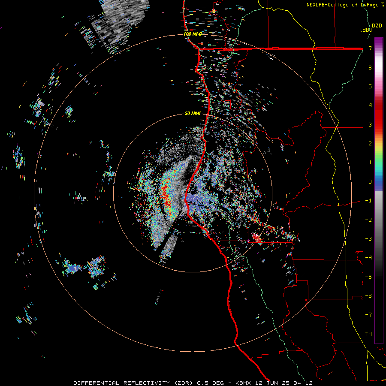Click the 12 JUN 25 04:12 timestamp
Viewport: 386px width, 386px height.
coord(283,383)
